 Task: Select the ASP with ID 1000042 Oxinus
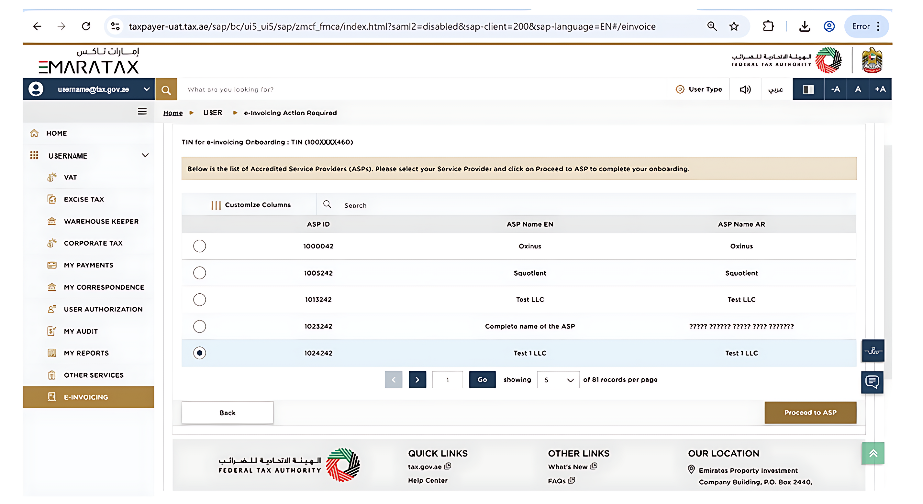200,246
